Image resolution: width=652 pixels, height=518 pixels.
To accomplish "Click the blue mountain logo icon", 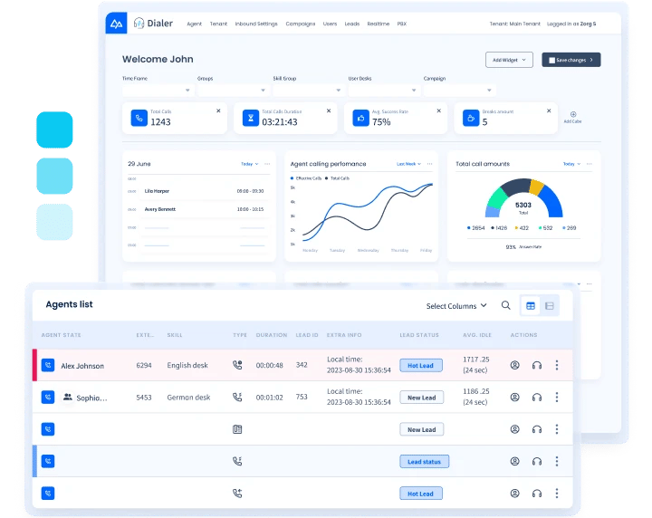I will click(117, 24).
